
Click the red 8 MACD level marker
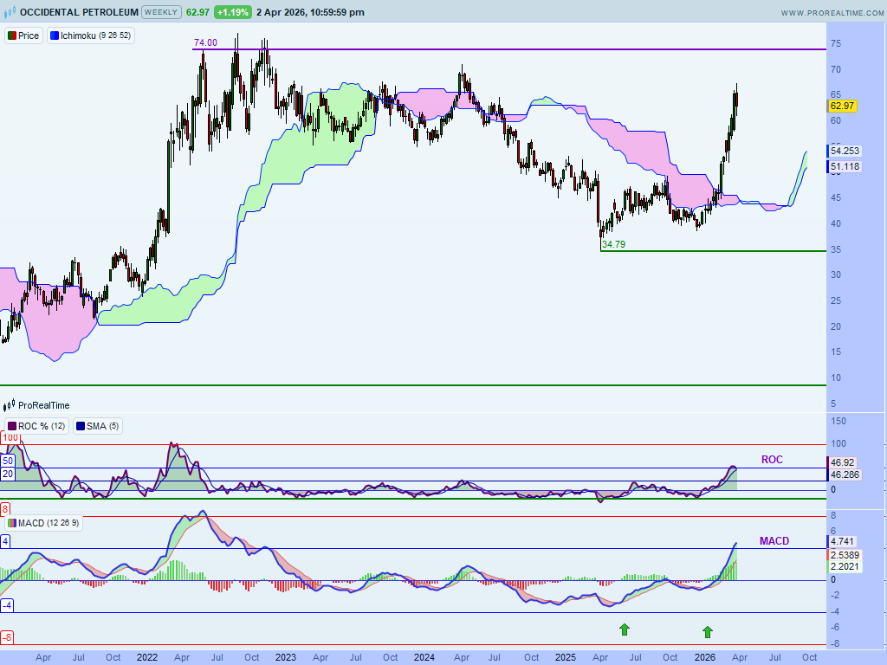4,508
